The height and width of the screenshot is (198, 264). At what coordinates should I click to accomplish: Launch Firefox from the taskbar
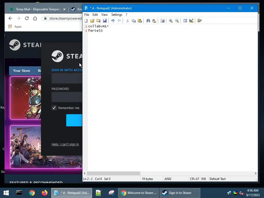pyautogui.click(x=45, y=193)
